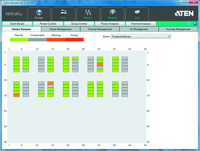Image resolution: width=200 pixels, height=151 pixels.
Task: Select the Thermal Management sub-tab
Action: coord(100,29)
